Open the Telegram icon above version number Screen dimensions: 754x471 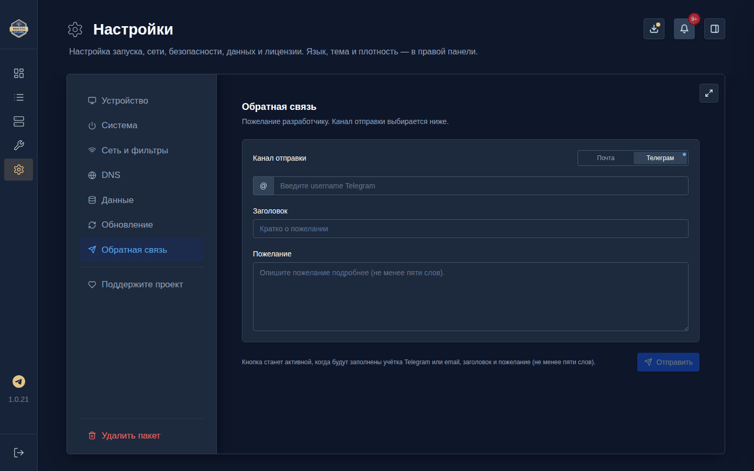coord(19,382)
